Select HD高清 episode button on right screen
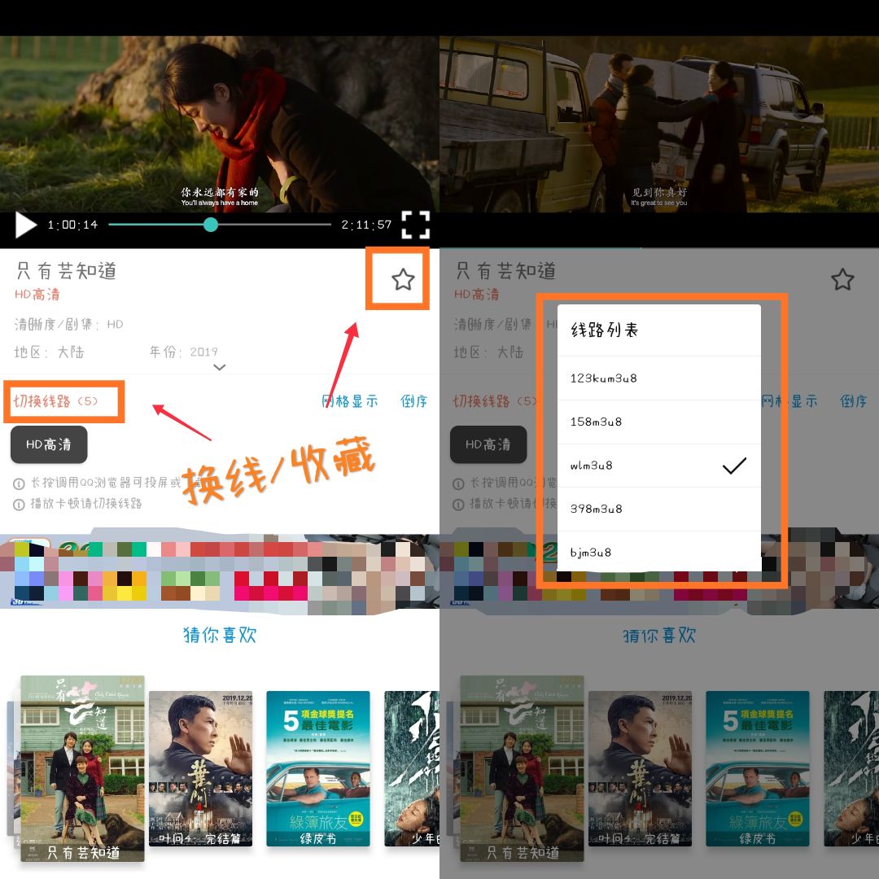This screenshot has height=879, width=879. (488, 444)
